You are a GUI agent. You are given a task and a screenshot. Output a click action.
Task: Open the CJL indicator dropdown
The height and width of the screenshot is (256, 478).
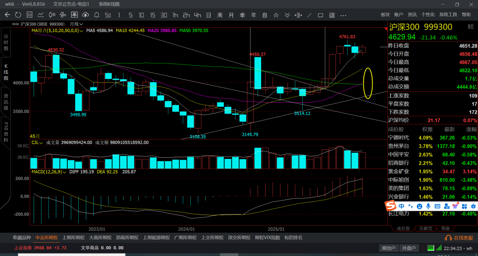41,143
